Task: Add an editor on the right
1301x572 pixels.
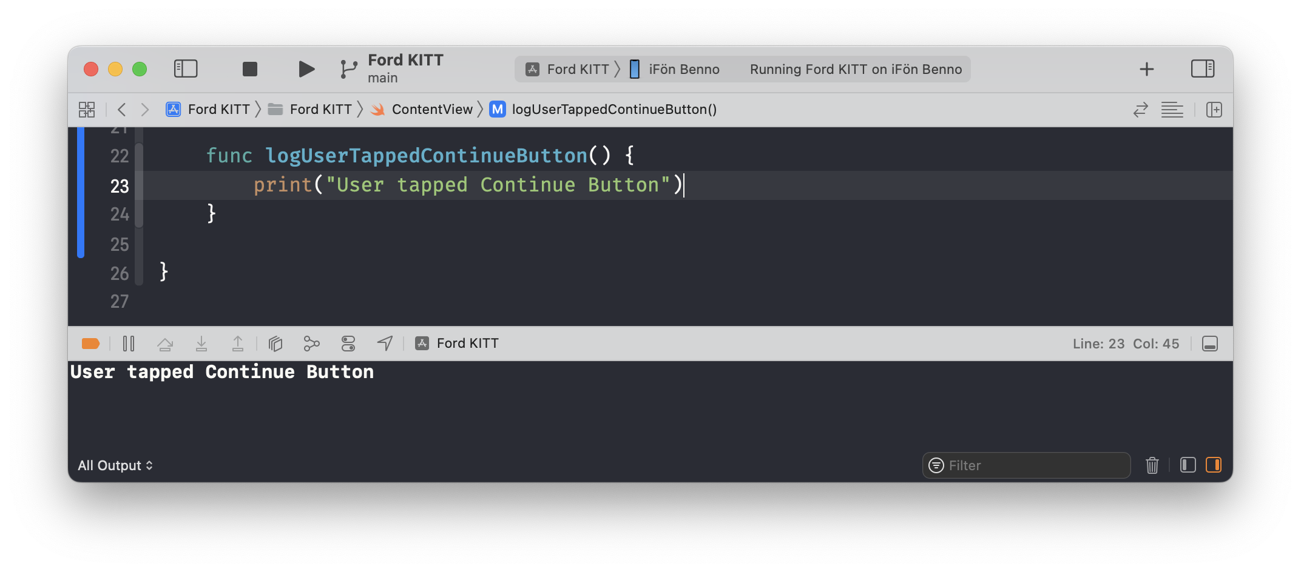Action: (x=1214, y=110)
